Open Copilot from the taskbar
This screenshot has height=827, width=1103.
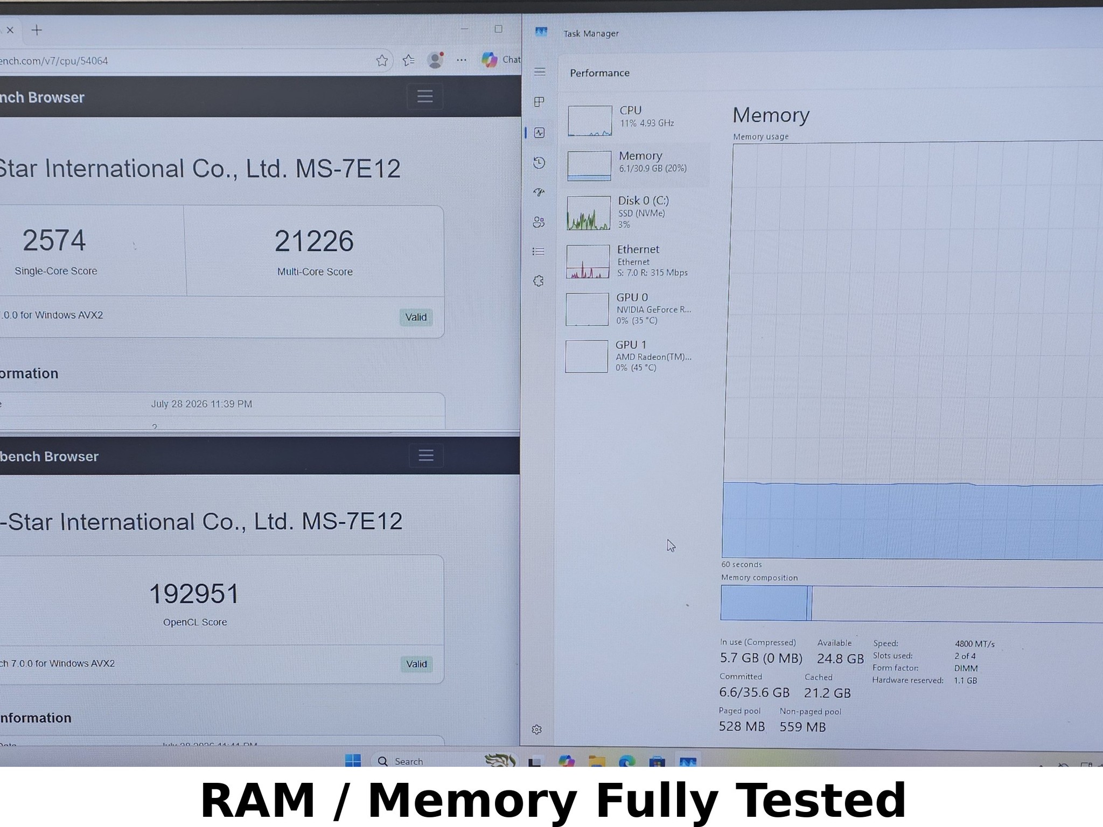pyautogui.click(x=566, y=761)
